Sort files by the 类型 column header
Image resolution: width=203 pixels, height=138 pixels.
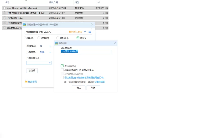77,2
